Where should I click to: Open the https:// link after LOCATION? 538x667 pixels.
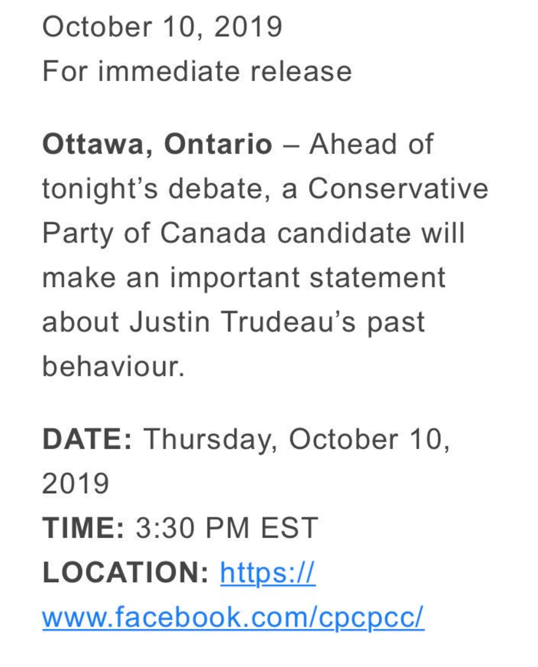point(267,573)
